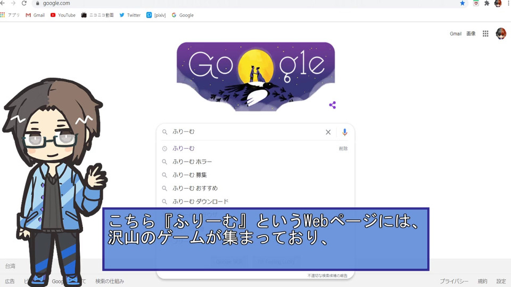Click the clock icon beside history suggestion

(164, 148)
